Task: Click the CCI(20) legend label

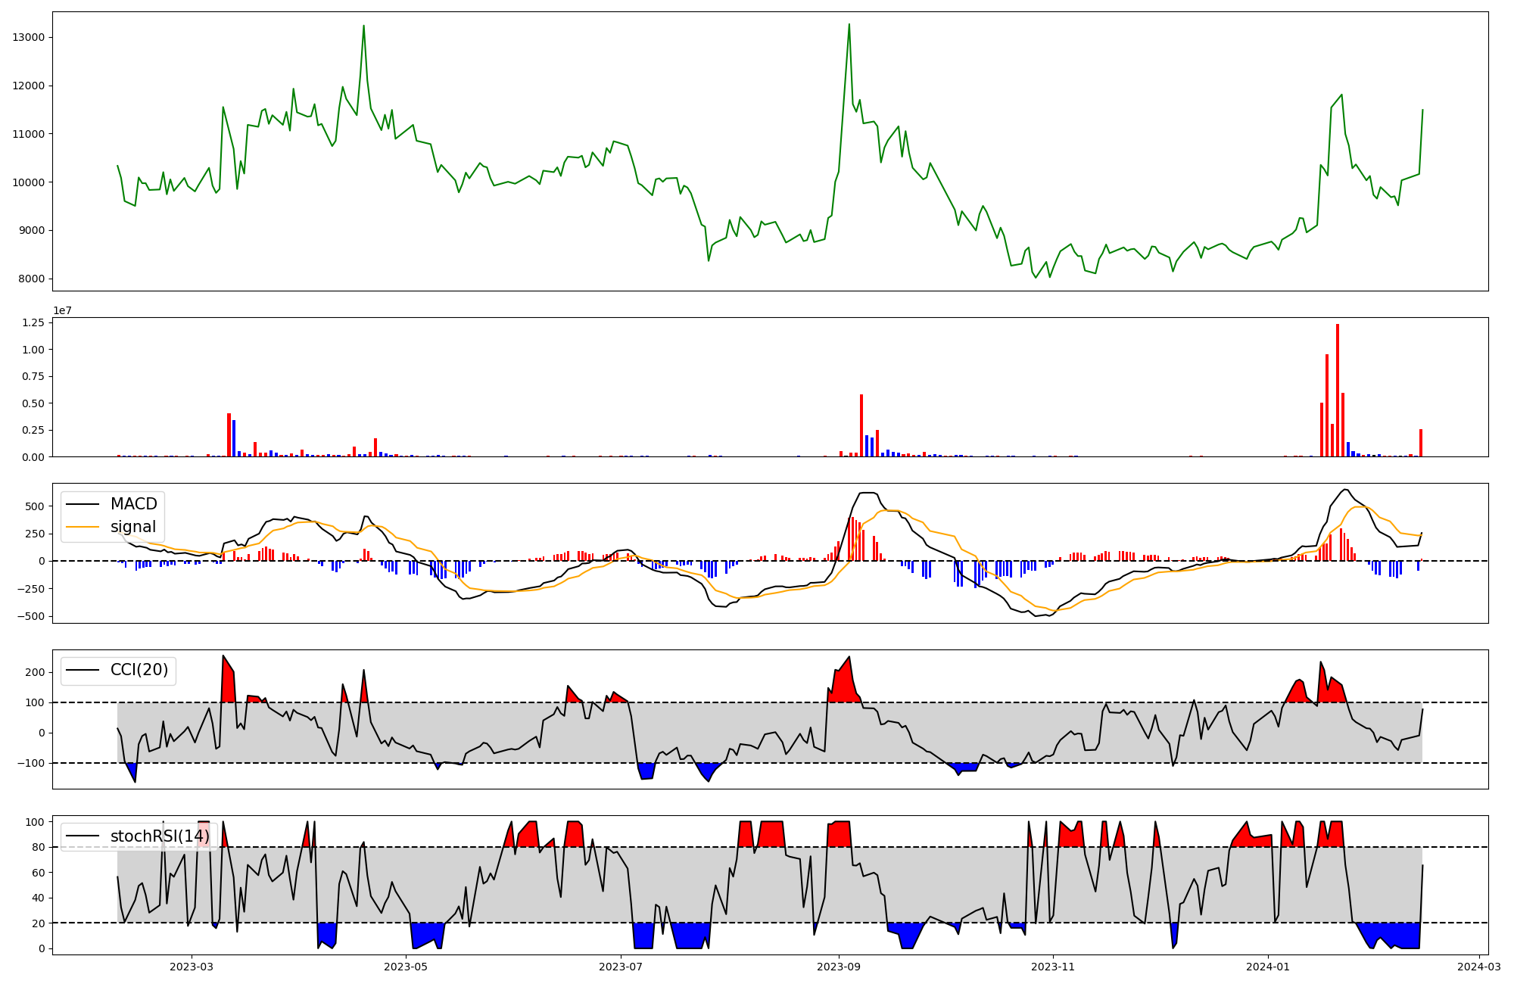Action: [x=139, y=671]
